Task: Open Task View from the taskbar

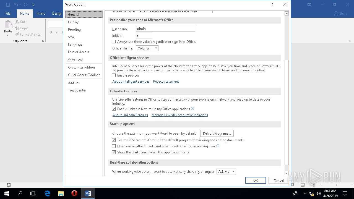Action: coord(33,193)
